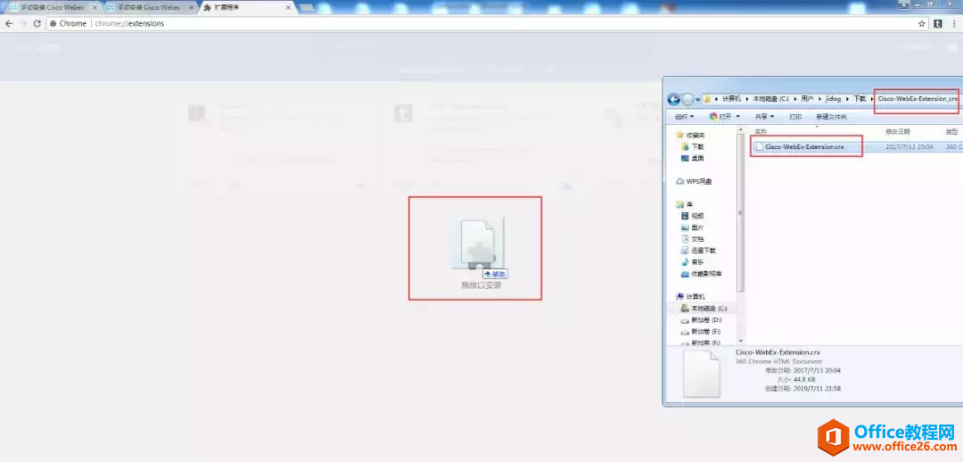Select Cisco-WebEx-Extension.crx in the file list

coord(804,147)
